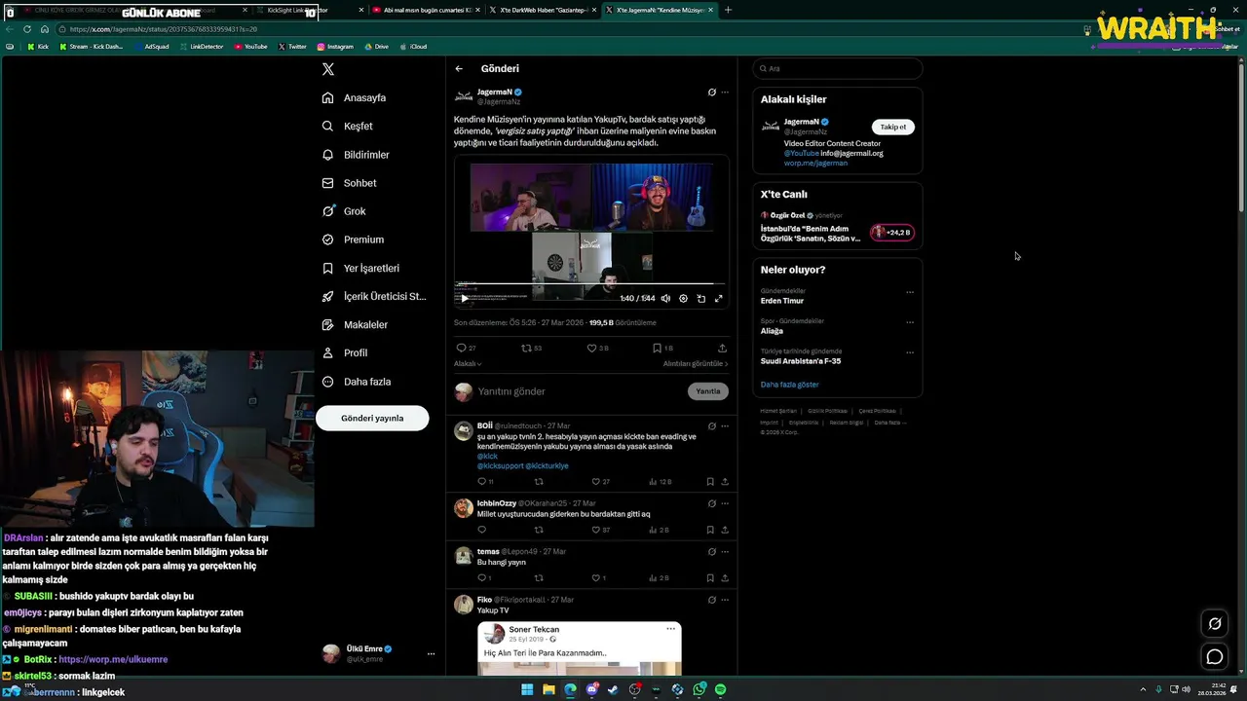The width and height of the screenshot is (1247, 701).
Task: Expand the video to fullscreen
Action: [718, 299]
